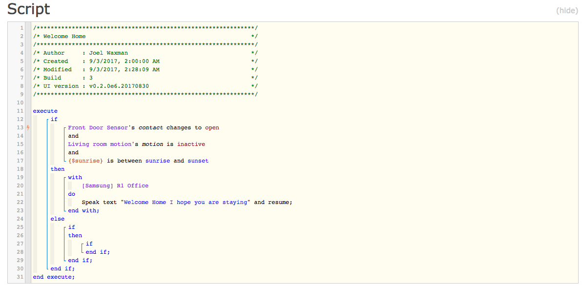Click the "Modified" comment line
This screenshot has height=286, width=583.
pyautogui.click(x=146, y=69)
